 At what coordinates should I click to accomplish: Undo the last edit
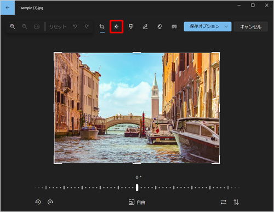coord(75,27)
